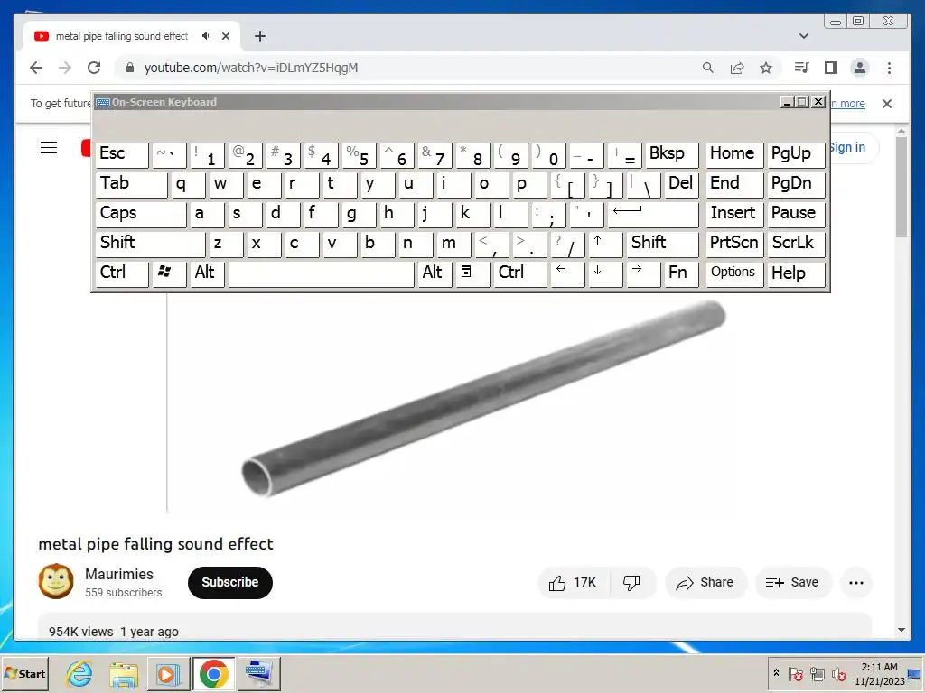The image size is (925, 693).
Task: Open Chrome media controls icon
Action: [x=801, y=68]
